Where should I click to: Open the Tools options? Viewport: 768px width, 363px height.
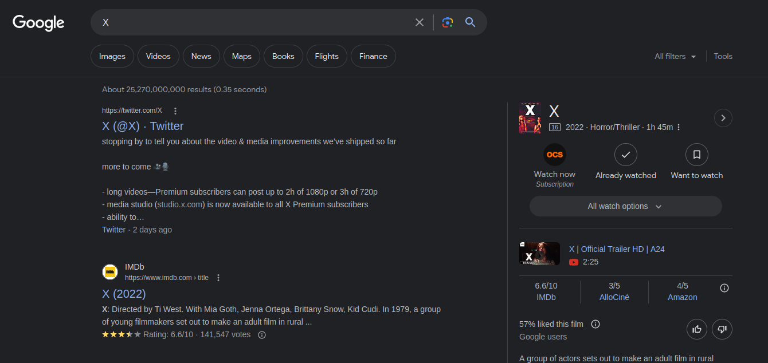[x=723, y=56]
